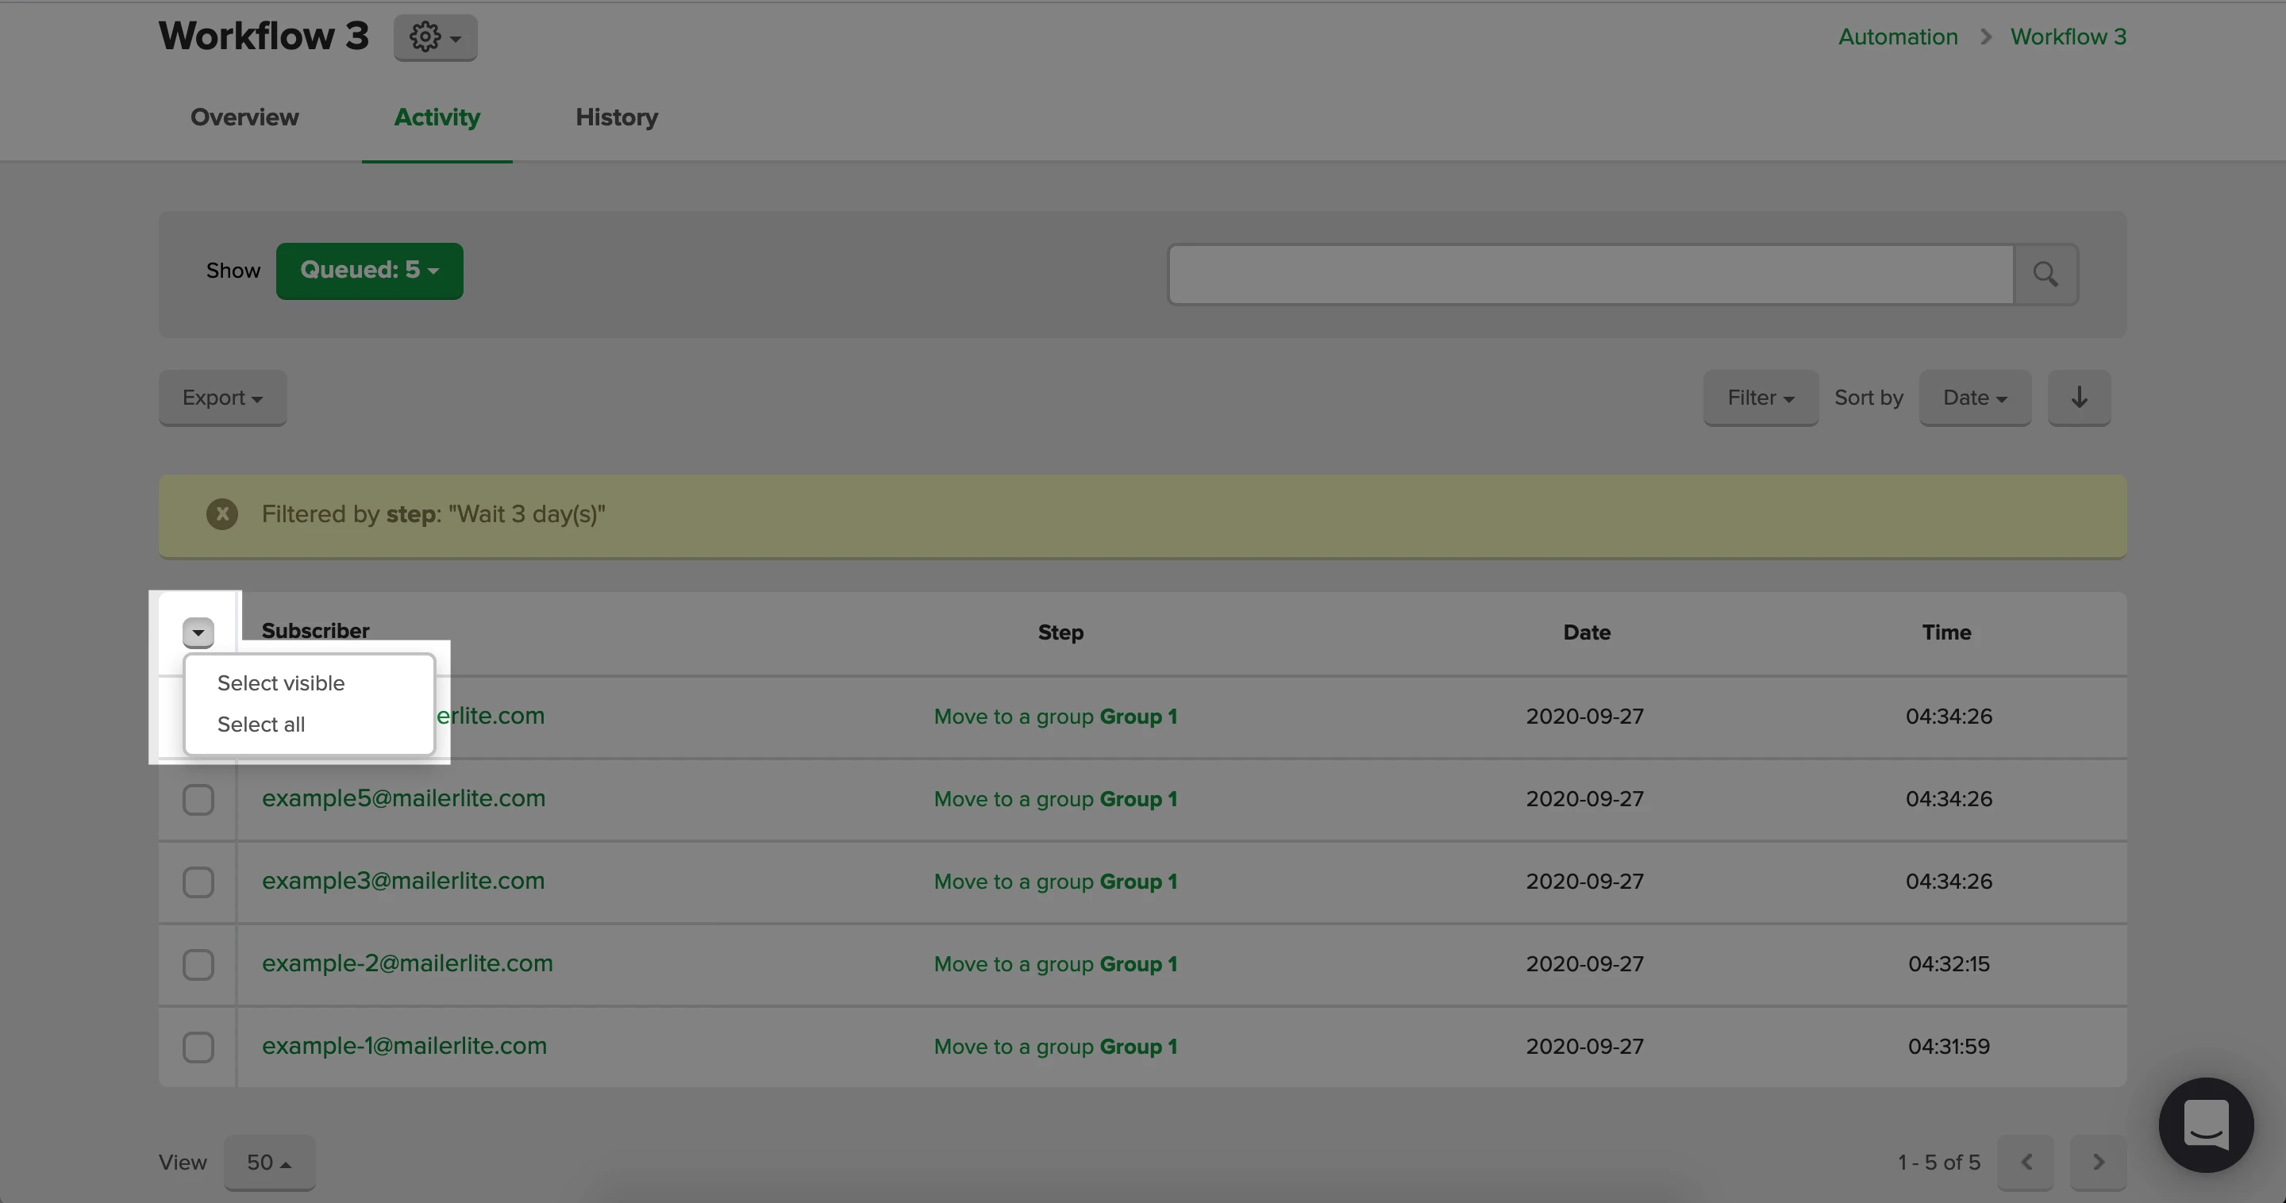
Task: Open the Filter dropdown
Action: 1760,398
